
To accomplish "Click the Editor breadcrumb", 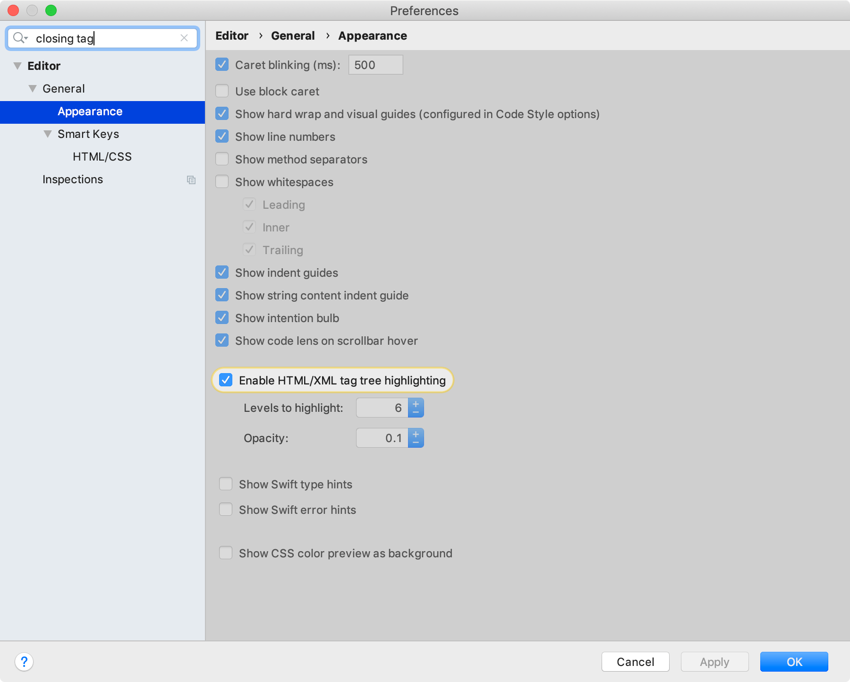I will [x=232, y=36].
